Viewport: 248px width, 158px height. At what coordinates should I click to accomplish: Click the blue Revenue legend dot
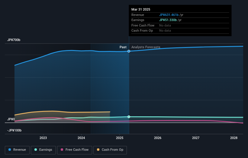(10, 150)
